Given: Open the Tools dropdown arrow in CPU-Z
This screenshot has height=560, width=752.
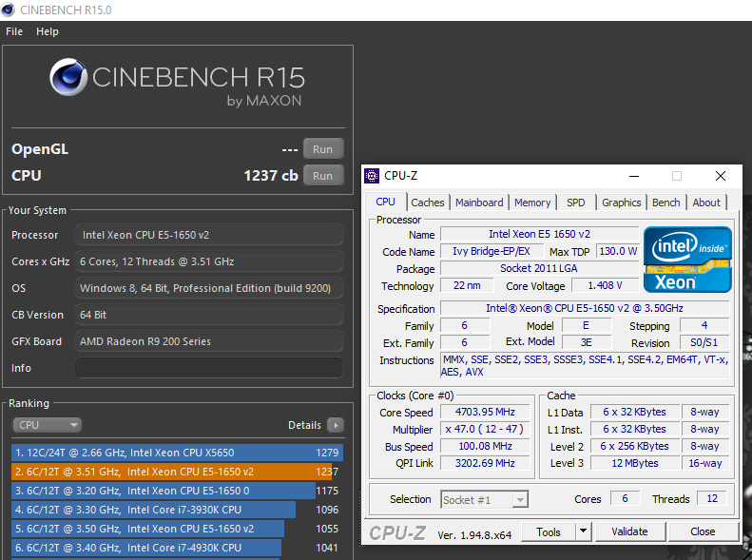Looking at the screenshot, I should 584,532.
